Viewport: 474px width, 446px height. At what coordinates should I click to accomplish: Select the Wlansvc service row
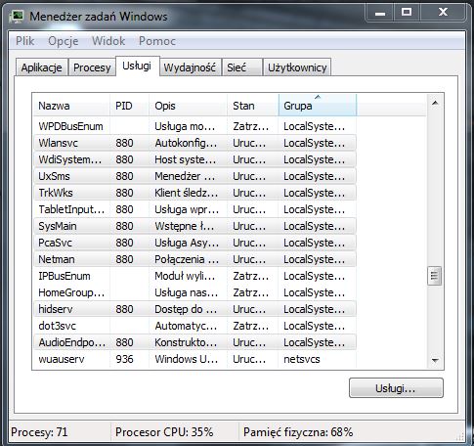pyautogui.click(x=194, y=143)
